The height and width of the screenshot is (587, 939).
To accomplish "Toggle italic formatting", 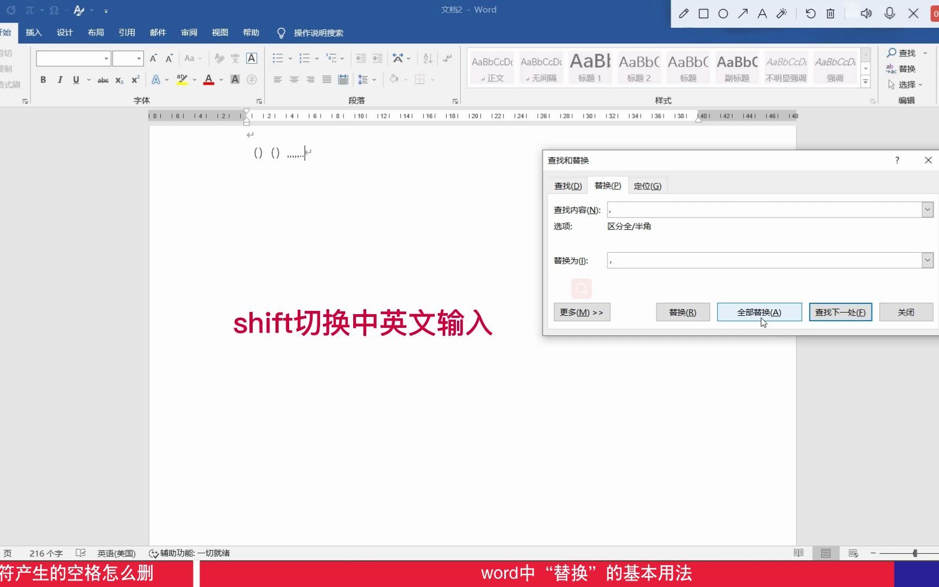I will coord(60,80).
